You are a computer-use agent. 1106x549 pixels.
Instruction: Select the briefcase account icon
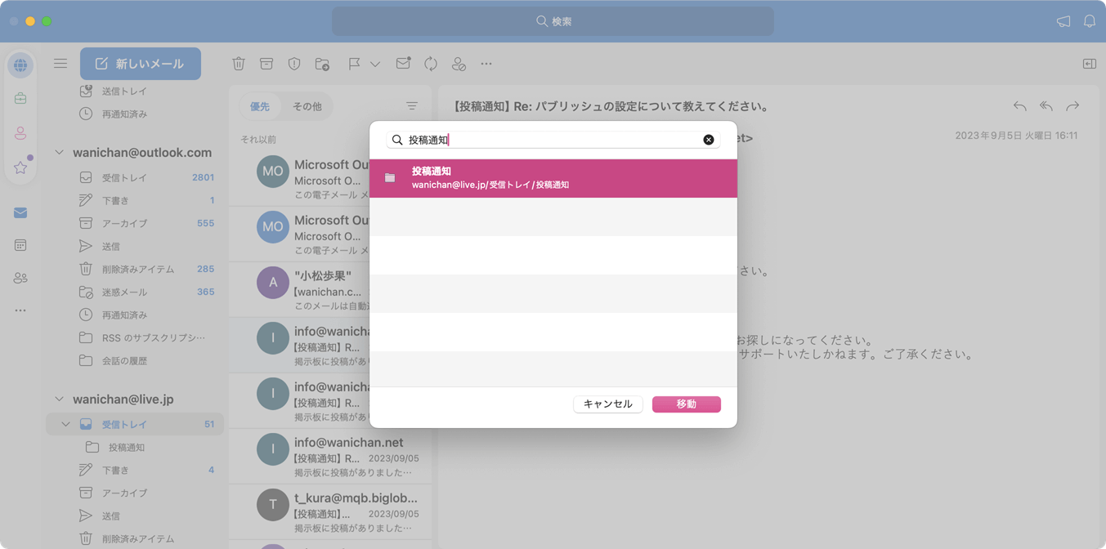point(20,99)
